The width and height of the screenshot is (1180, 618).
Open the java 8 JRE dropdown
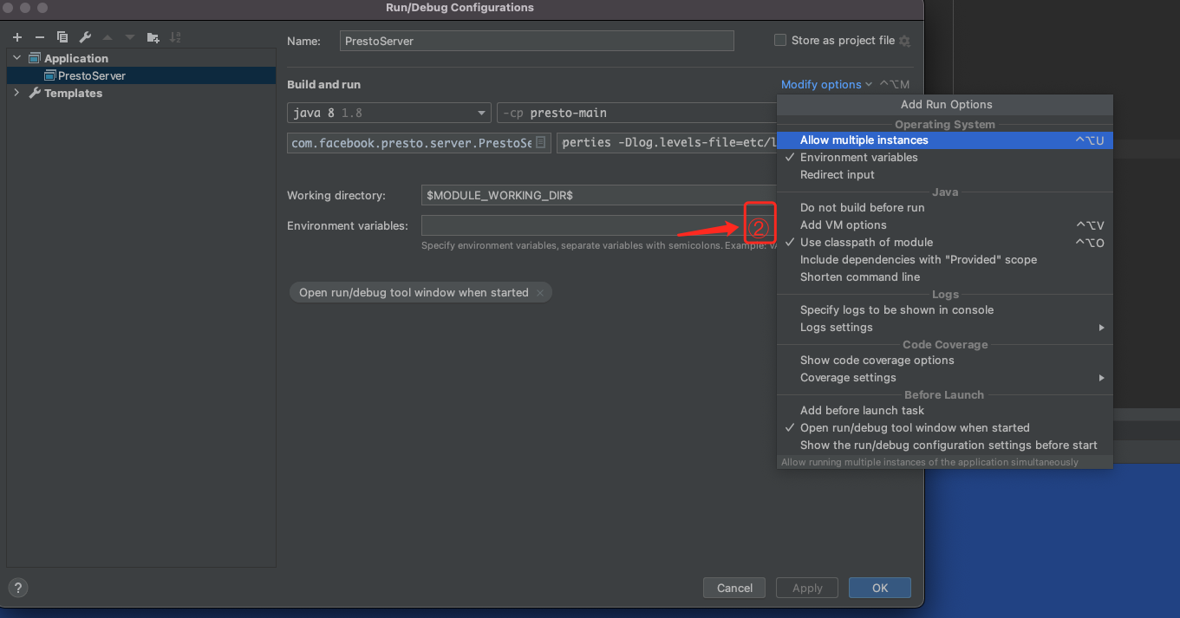coord(389,113)
